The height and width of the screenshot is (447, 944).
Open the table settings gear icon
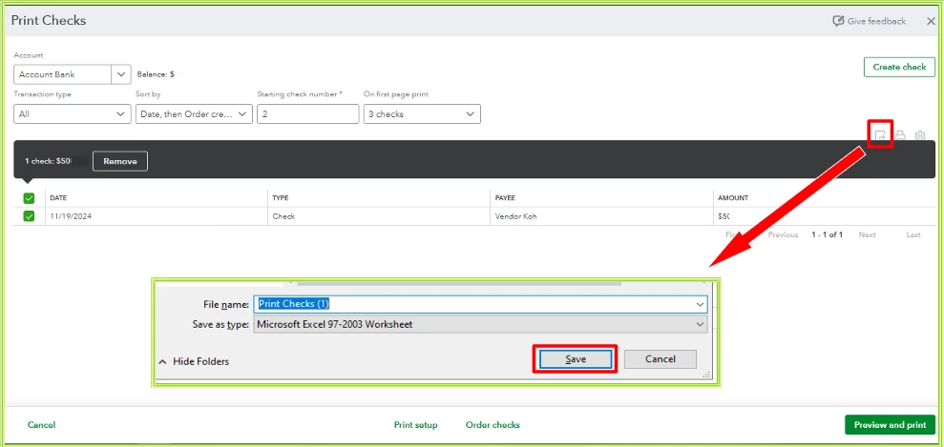pos(920,135)
